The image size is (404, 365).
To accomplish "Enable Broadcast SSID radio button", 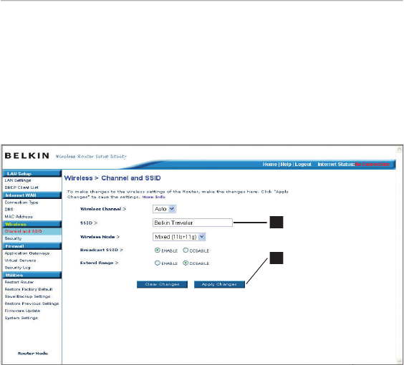I will point(157,250).
